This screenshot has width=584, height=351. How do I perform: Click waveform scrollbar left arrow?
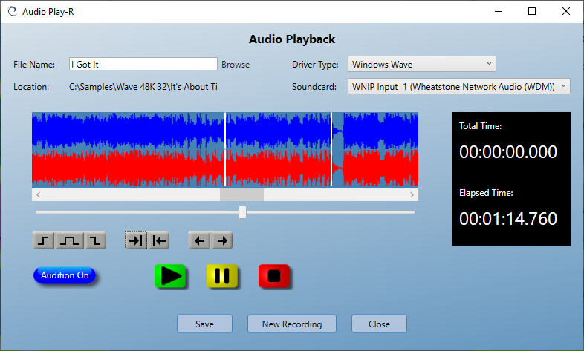(x=38, y=194)
